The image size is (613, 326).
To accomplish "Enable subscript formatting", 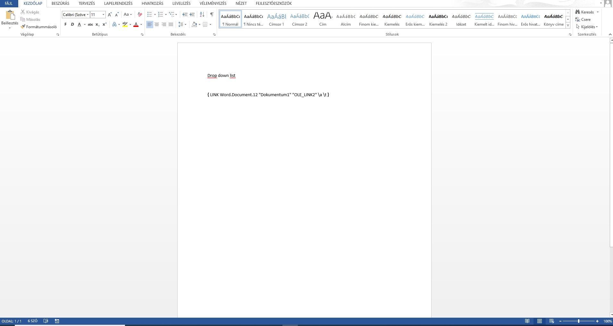I will [97, 24].
